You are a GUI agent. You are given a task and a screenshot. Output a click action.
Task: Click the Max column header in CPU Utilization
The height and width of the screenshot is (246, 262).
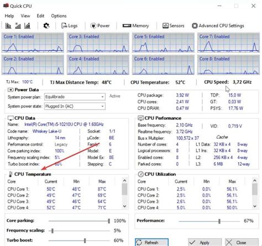click(x=232, y=181)
